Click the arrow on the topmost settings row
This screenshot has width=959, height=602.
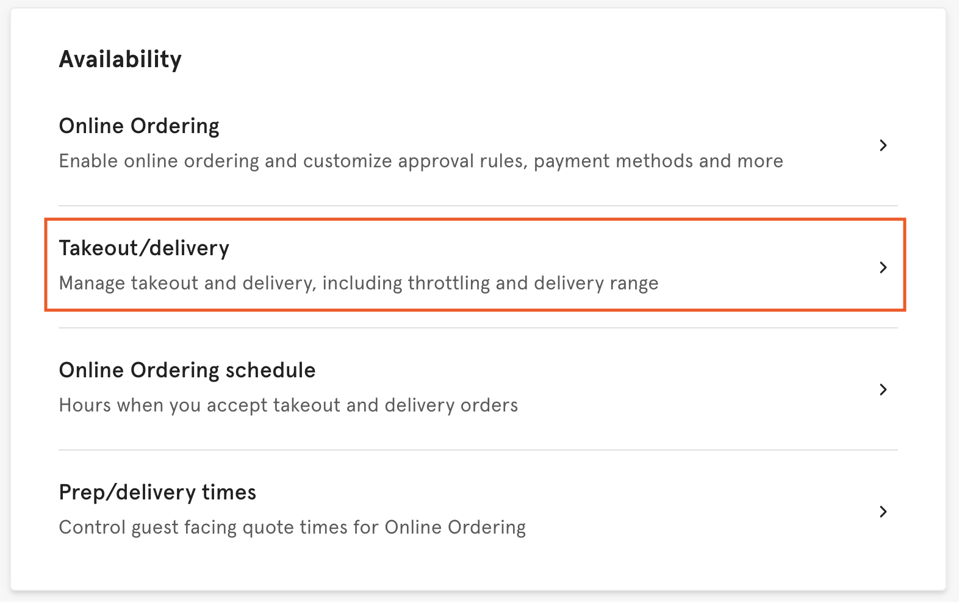pos(883,145)
